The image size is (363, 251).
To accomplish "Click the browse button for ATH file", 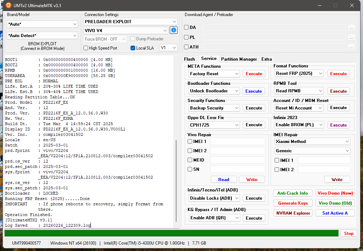I will pos(351,47).
